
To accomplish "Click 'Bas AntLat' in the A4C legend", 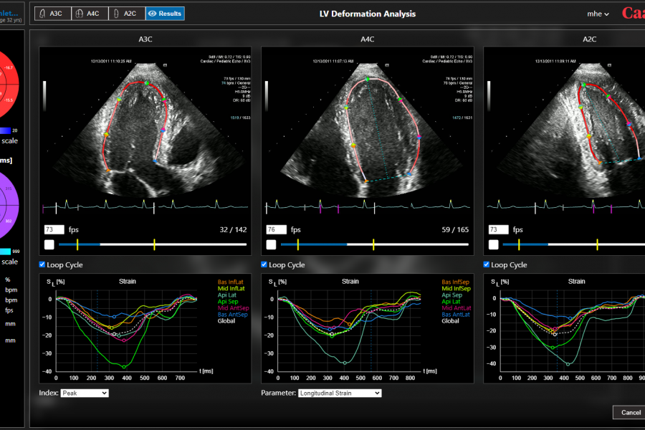I will coord(456,315).
